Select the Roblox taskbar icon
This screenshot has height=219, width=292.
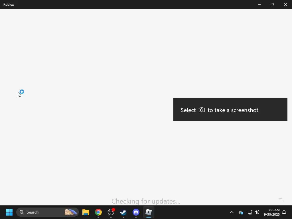148,212
